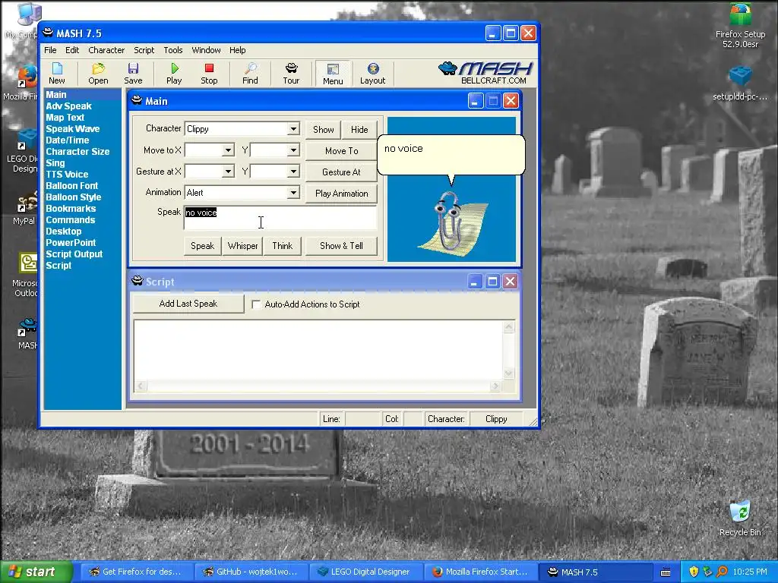Click inside the Script text area

click(318, 350)
